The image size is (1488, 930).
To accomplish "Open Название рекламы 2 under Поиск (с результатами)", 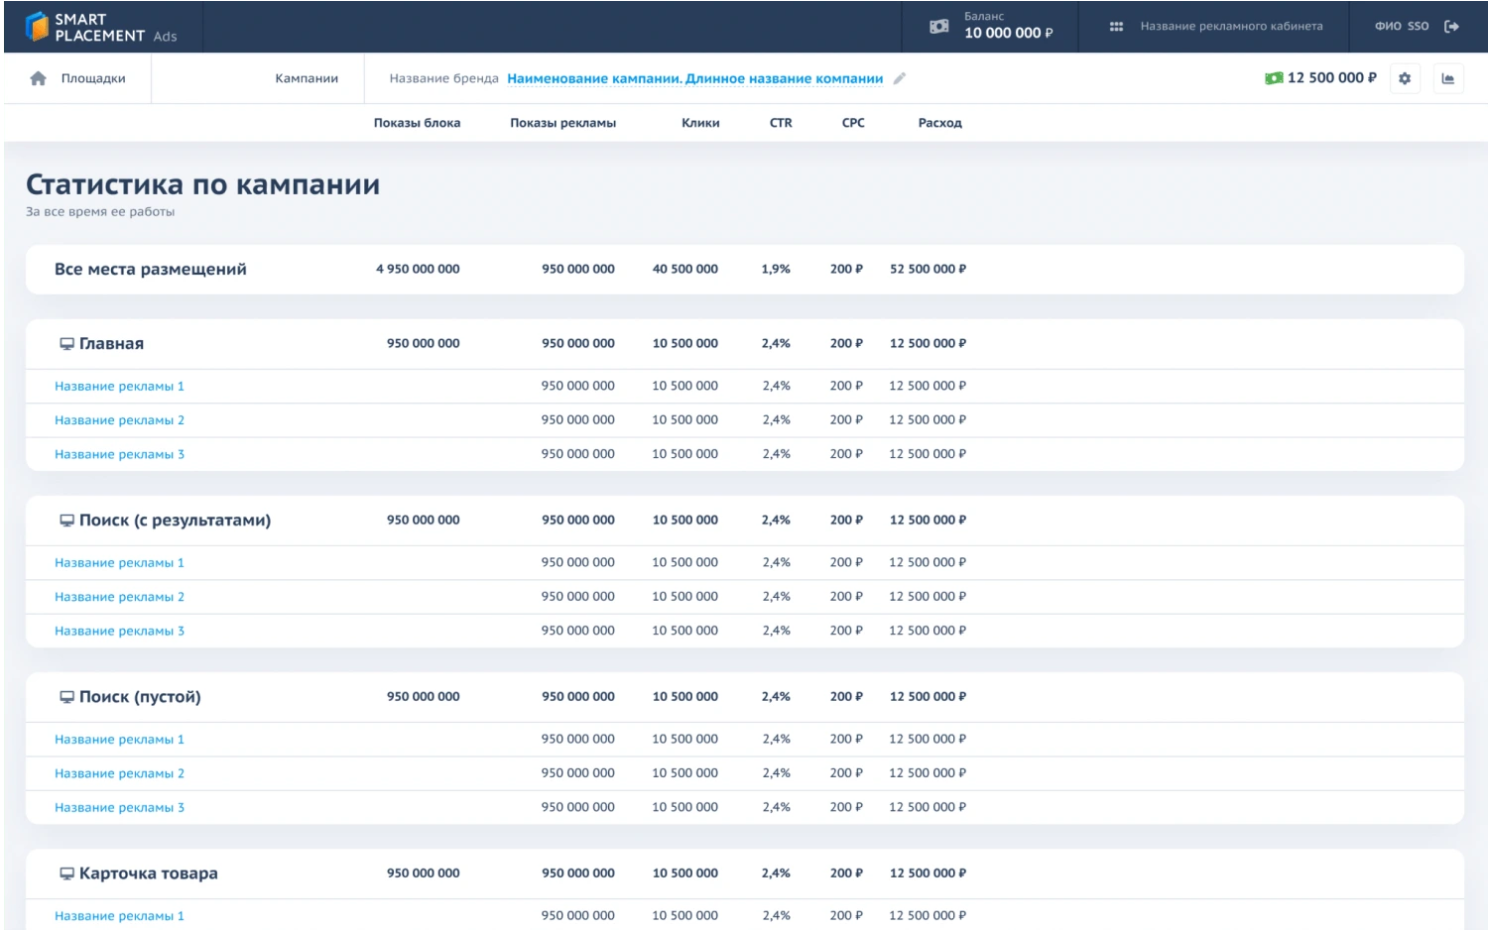I will click(x=119, y=597).
